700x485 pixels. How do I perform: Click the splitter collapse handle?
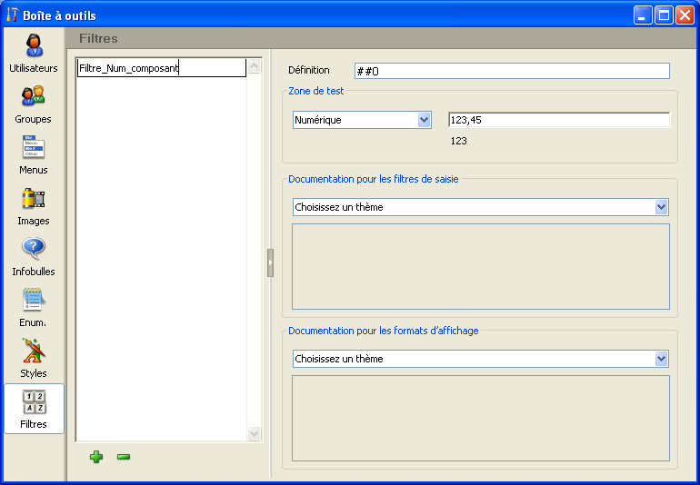pyautogui.click(x=270, y=262)
